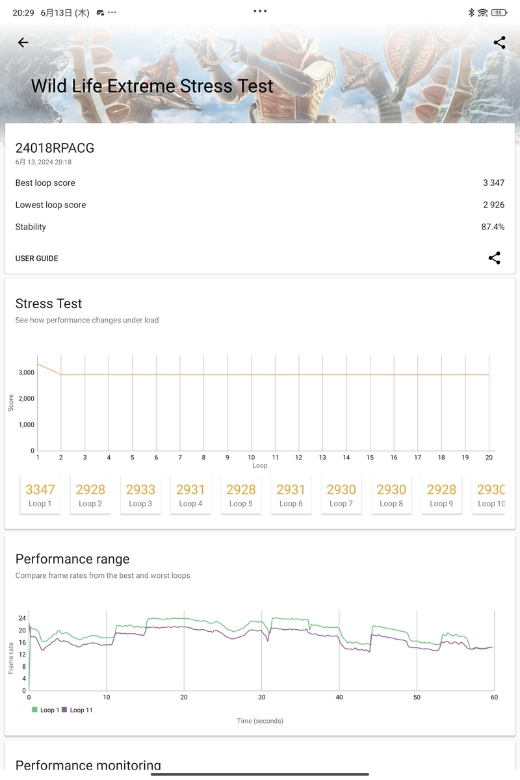The width and height of the screenshot is (520, 780).
Task: Tap the share icon in header
Action: 499,42
